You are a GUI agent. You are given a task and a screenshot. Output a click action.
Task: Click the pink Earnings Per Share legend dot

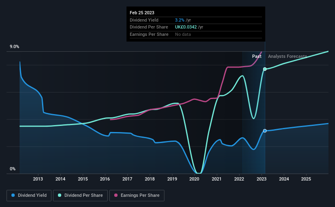coord(116,195)
